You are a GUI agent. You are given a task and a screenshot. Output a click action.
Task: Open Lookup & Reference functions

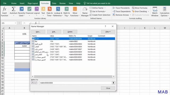(x=58, y=12)
